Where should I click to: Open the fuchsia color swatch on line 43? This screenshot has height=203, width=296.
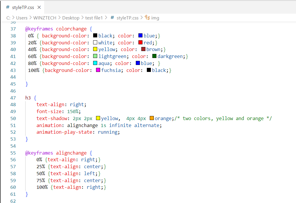98,70
